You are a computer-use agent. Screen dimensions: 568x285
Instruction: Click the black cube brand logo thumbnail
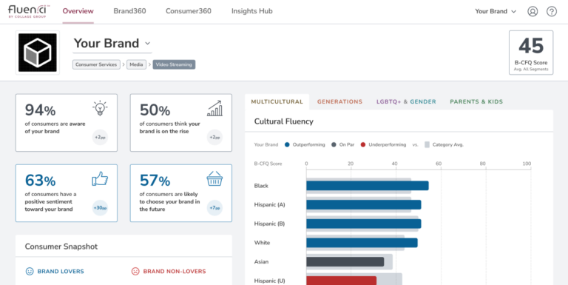click(38, 53)
